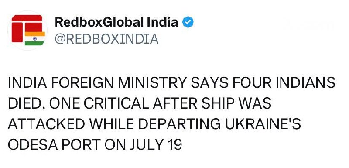The image size is (349, 168).
Task: Open the RedboxGlobal India display name
Action: 116,22
